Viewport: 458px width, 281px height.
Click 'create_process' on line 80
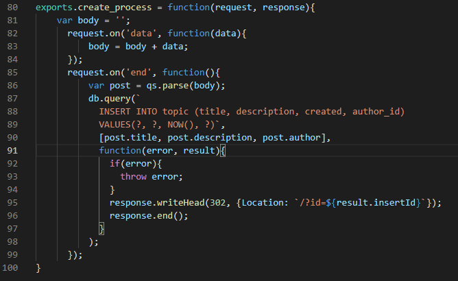(x=114, y=8)
